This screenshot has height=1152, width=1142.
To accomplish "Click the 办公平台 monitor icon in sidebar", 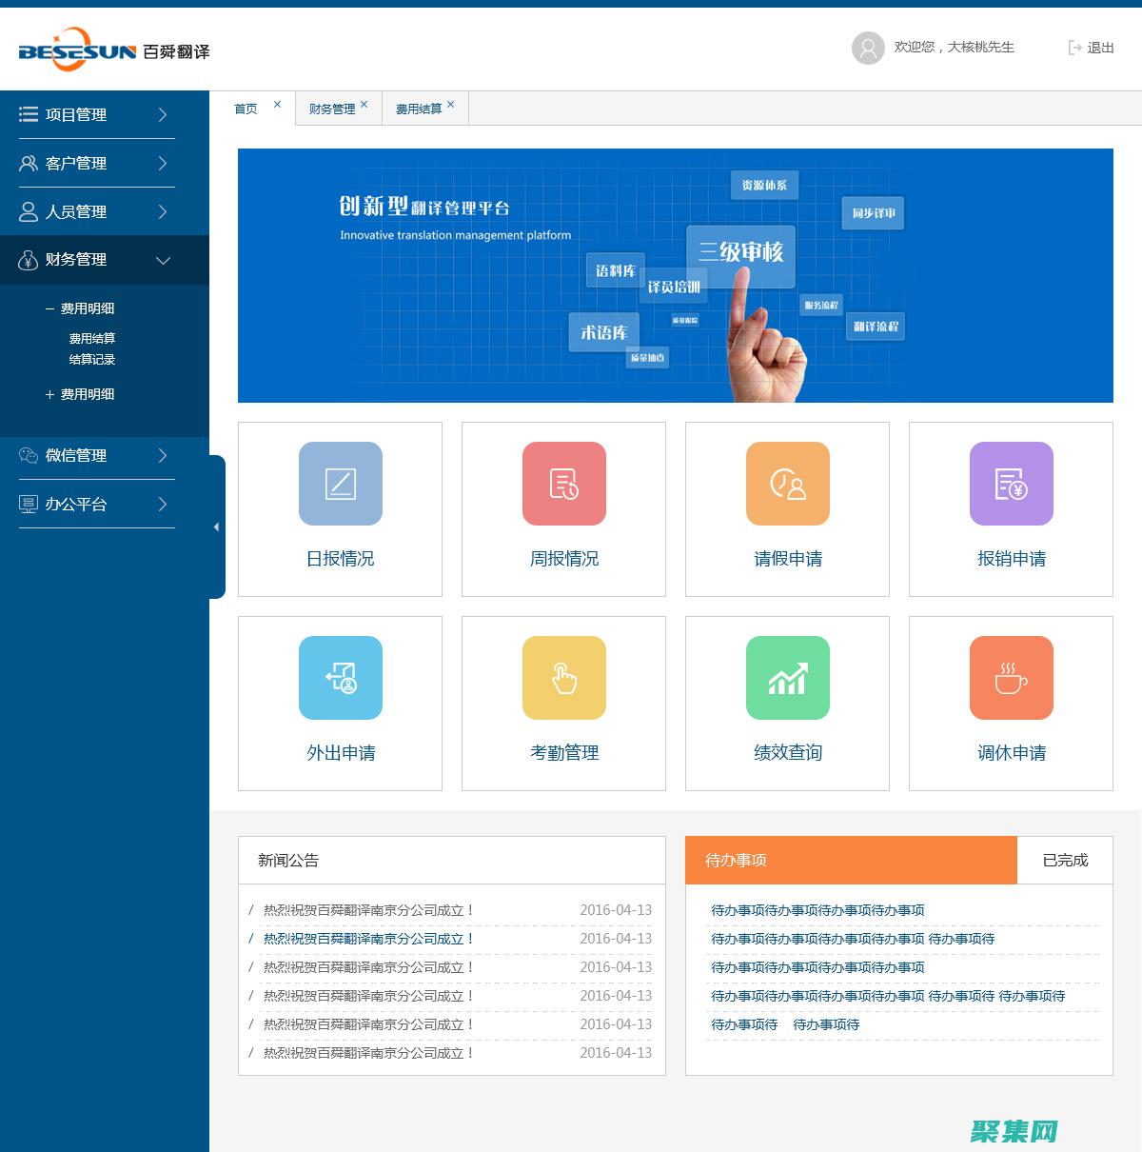I will [x=28, y=504].
